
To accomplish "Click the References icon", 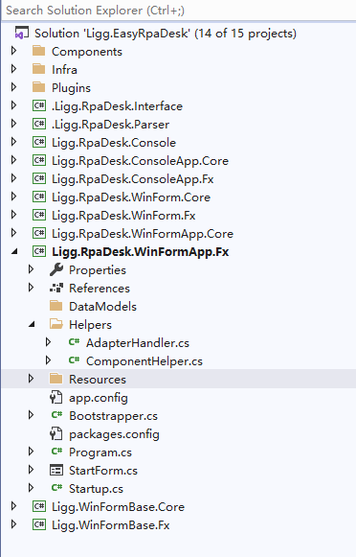I will 56,289.
